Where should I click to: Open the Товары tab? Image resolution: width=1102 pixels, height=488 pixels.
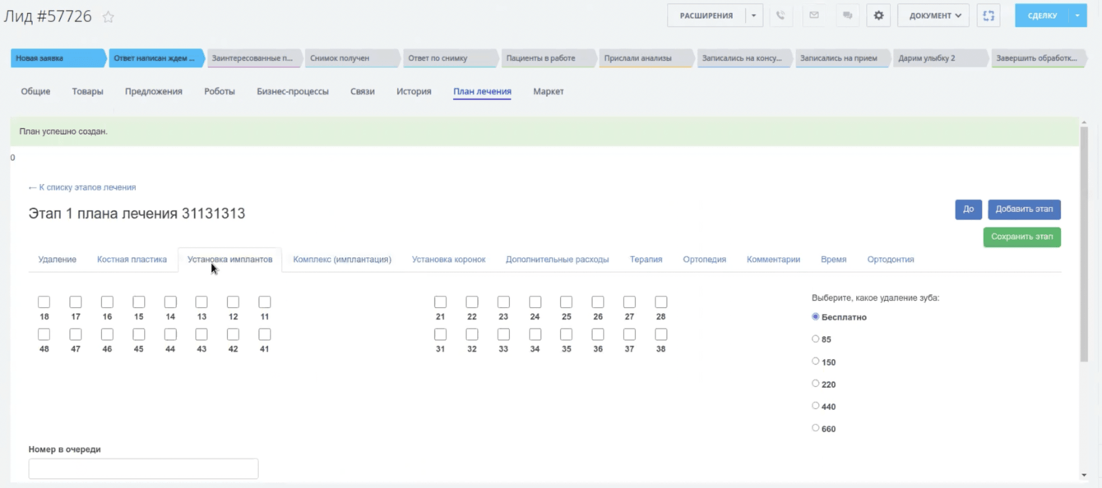(87, 91)
